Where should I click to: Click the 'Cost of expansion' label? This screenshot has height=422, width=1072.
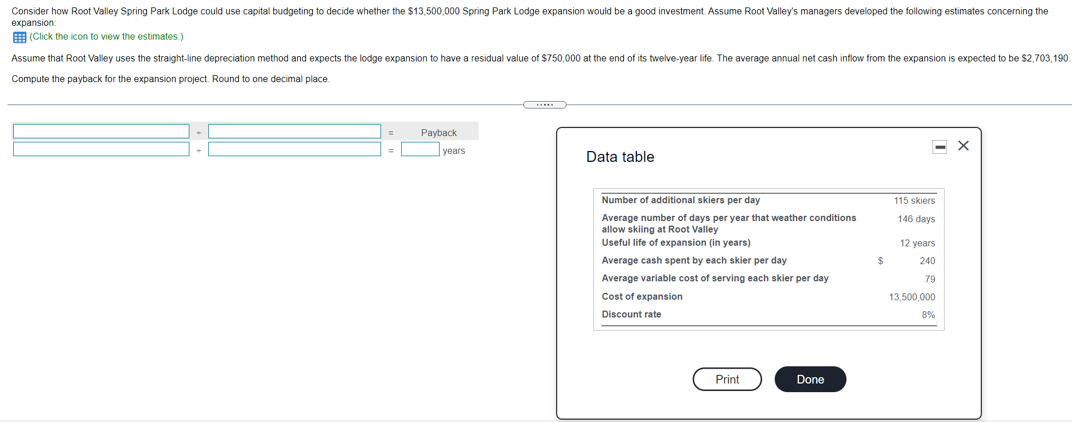click(642, 297)
